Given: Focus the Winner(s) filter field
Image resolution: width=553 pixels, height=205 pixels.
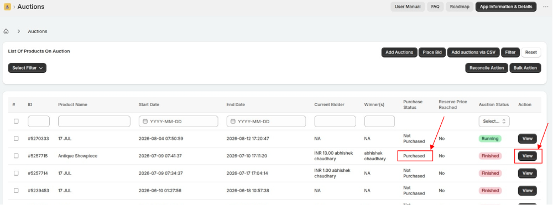Looking at the screenshot, I should click(379, 121).
